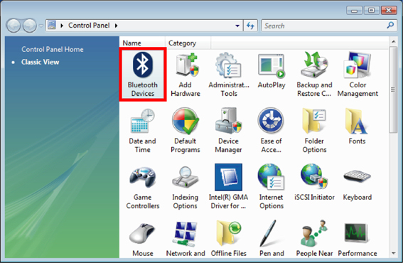The width and height of the screenshot is (403, 263).
Task: Sort items by Category column header
Action: pos(188,43)
